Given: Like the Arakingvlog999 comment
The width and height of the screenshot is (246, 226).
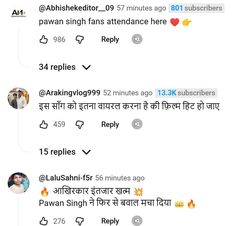Looking at the screenshot, I should [43, 124].
